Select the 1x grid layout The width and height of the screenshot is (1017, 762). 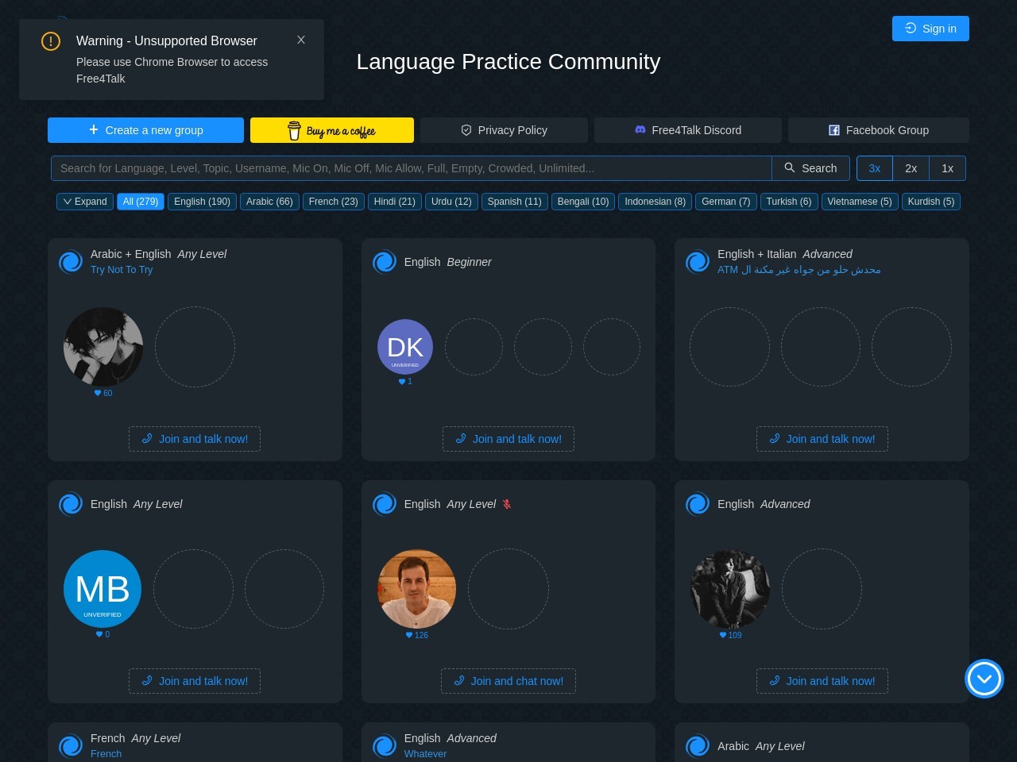point(948,168)
